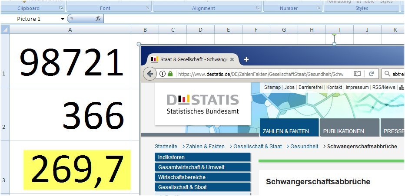Open the Name Box dropdown arrow
Viewport: 405px width, 196px height.
tap(63, 19)
